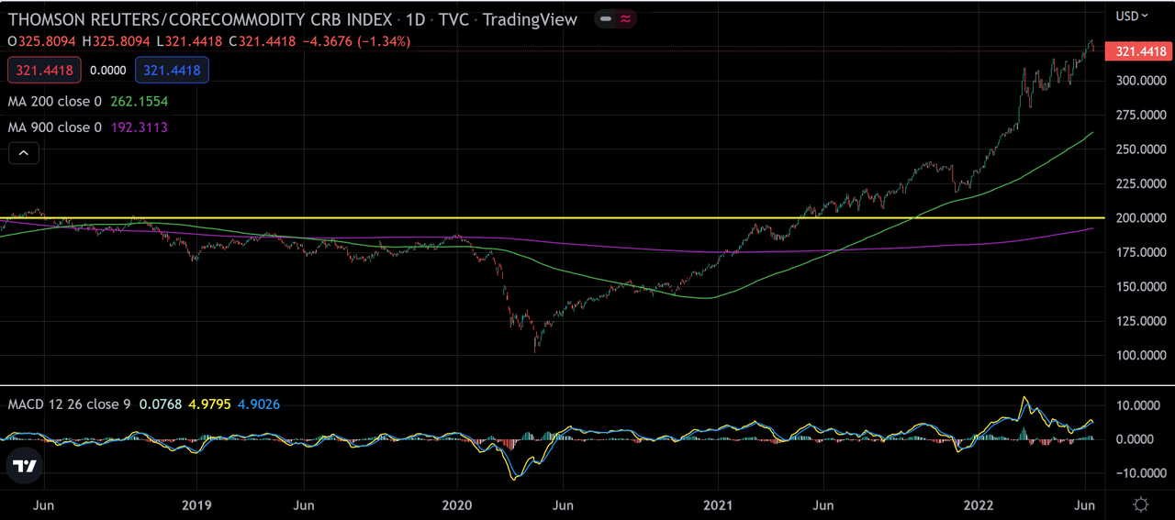Click the MACD histogram value 0.0768
This screenshot has height=520, width=1175.
159,404
